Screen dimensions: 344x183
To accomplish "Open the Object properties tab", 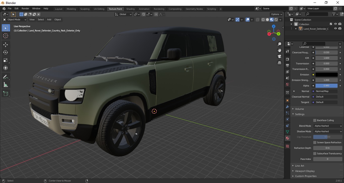I will (x=287, y=100).
